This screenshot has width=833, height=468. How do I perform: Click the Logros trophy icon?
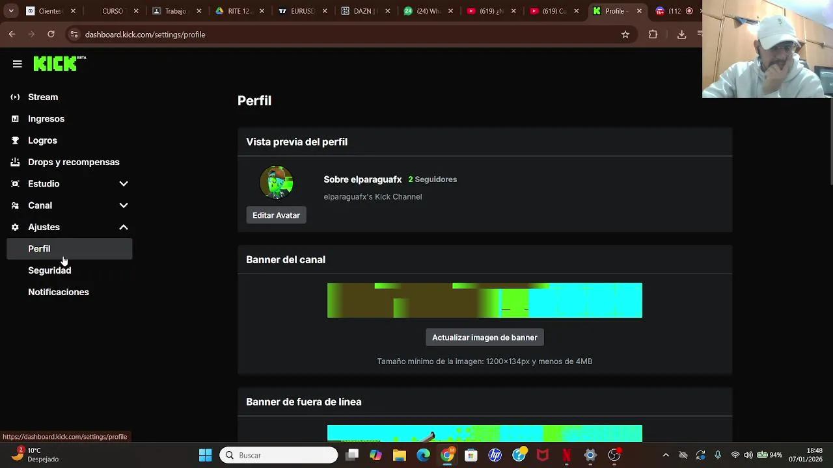pyautogui.click(x=15, y=140)
